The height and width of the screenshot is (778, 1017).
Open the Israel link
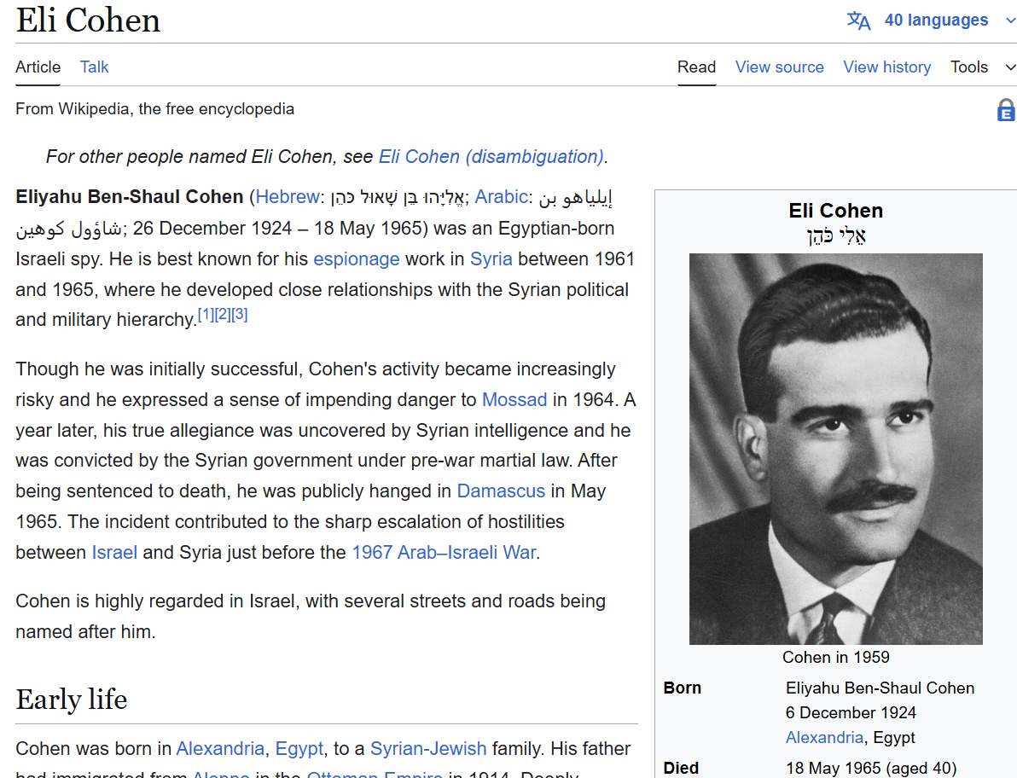coord(114,553)
